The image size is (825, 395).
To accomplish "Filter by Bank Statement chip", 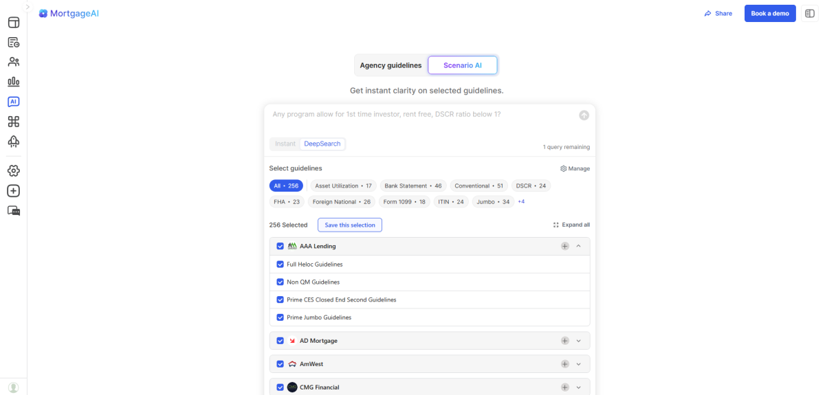I will [413, 185].
